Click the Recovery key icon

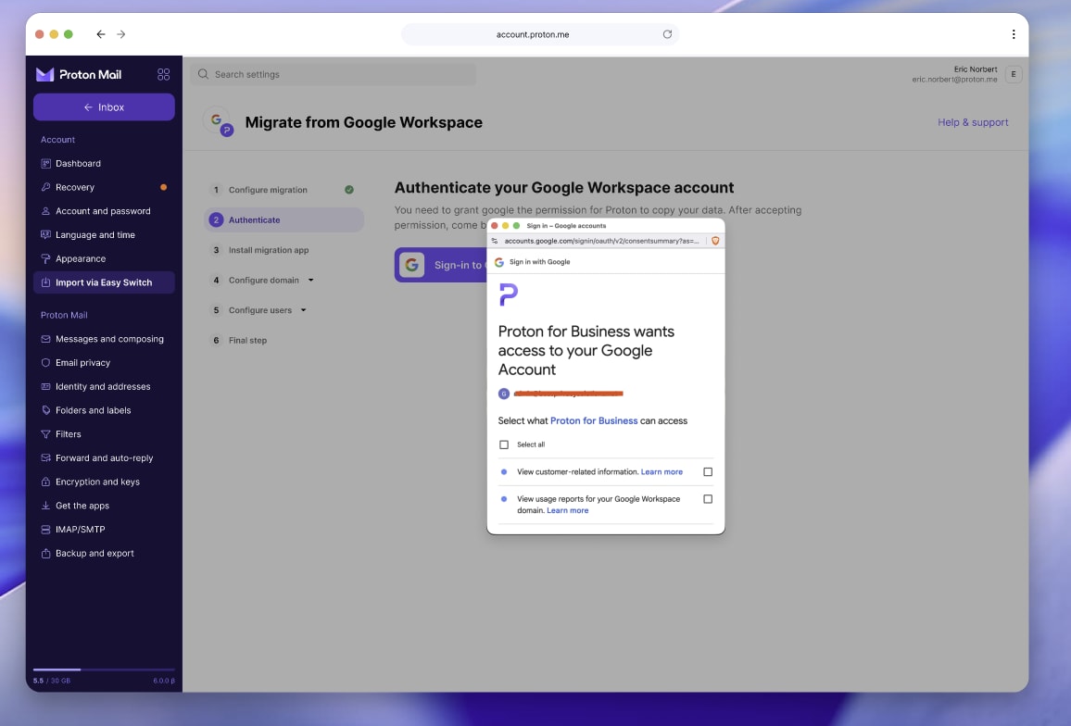pyautogui.click(x=45, y=187)
